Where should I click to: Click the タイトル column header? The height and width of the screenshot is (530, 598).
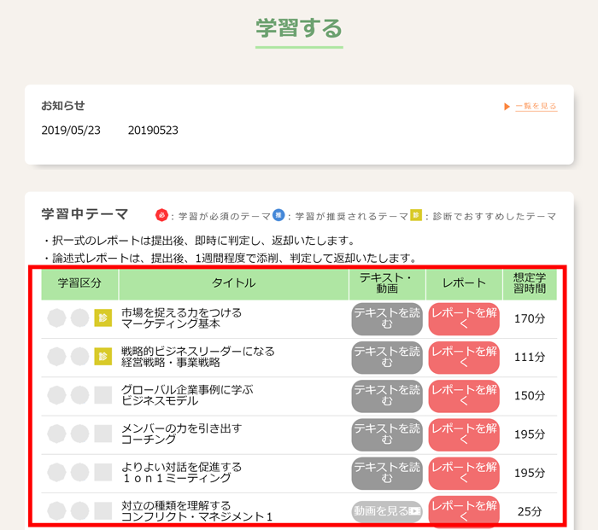234,283
